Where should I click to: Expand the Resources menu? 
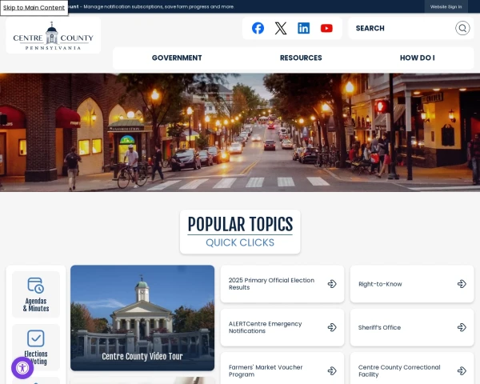pos(301,58)
